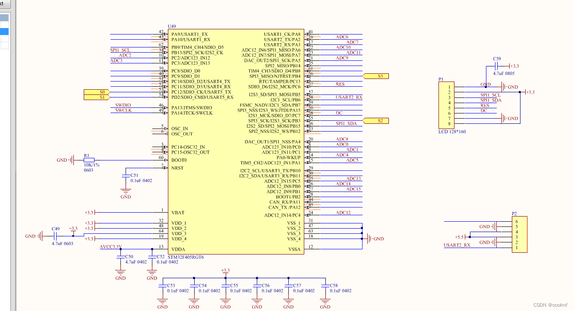The image size is (574, 311).
Task: Click the ADC5 net label
Action: [x=353, y=160]
